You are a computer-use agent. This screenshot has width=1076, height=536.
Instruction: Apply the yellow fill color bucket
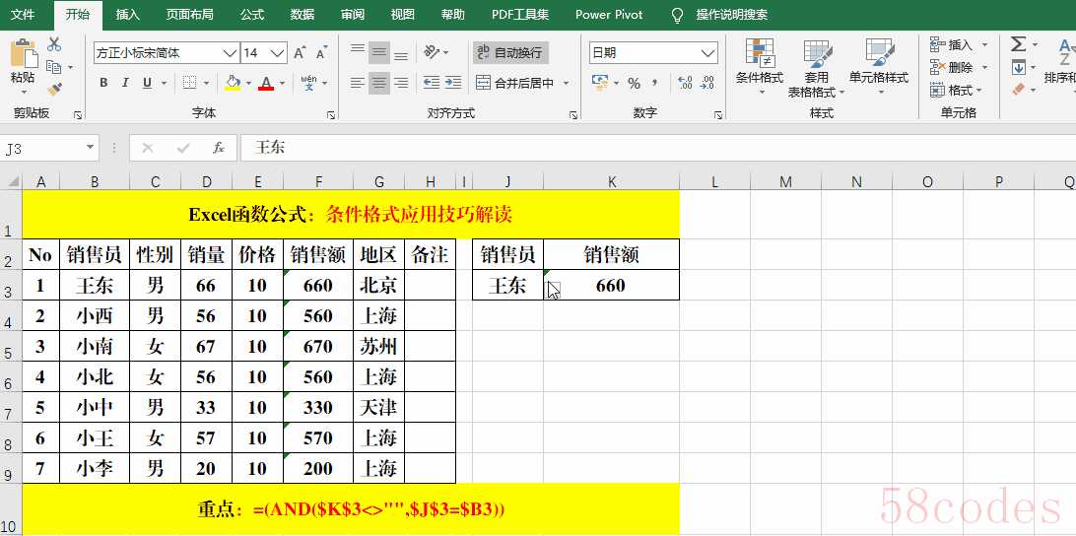(x=233, y=83)
